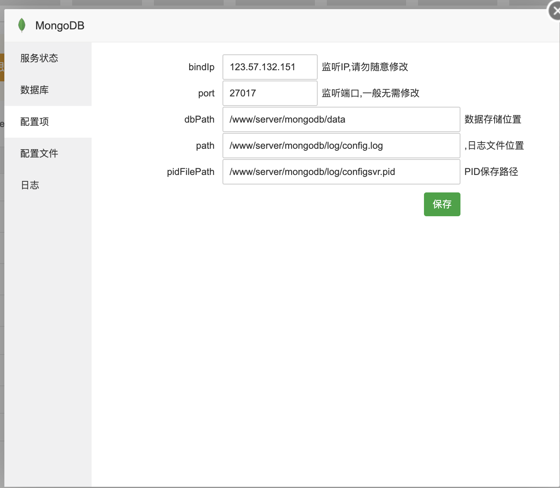Click the 保存 button

[x=442, y=204]
